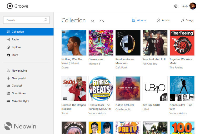Click the Good times playlist icon
The image size is (200, 134).
tap(8, 93)
